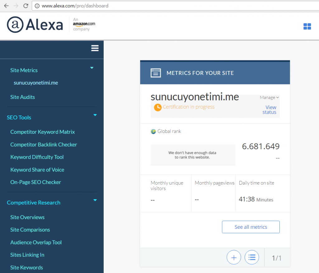Viewport: 319px width, 273px height.
Task: Select sunucuyonetimi.me in sidebar
Action: pos(36,83)
